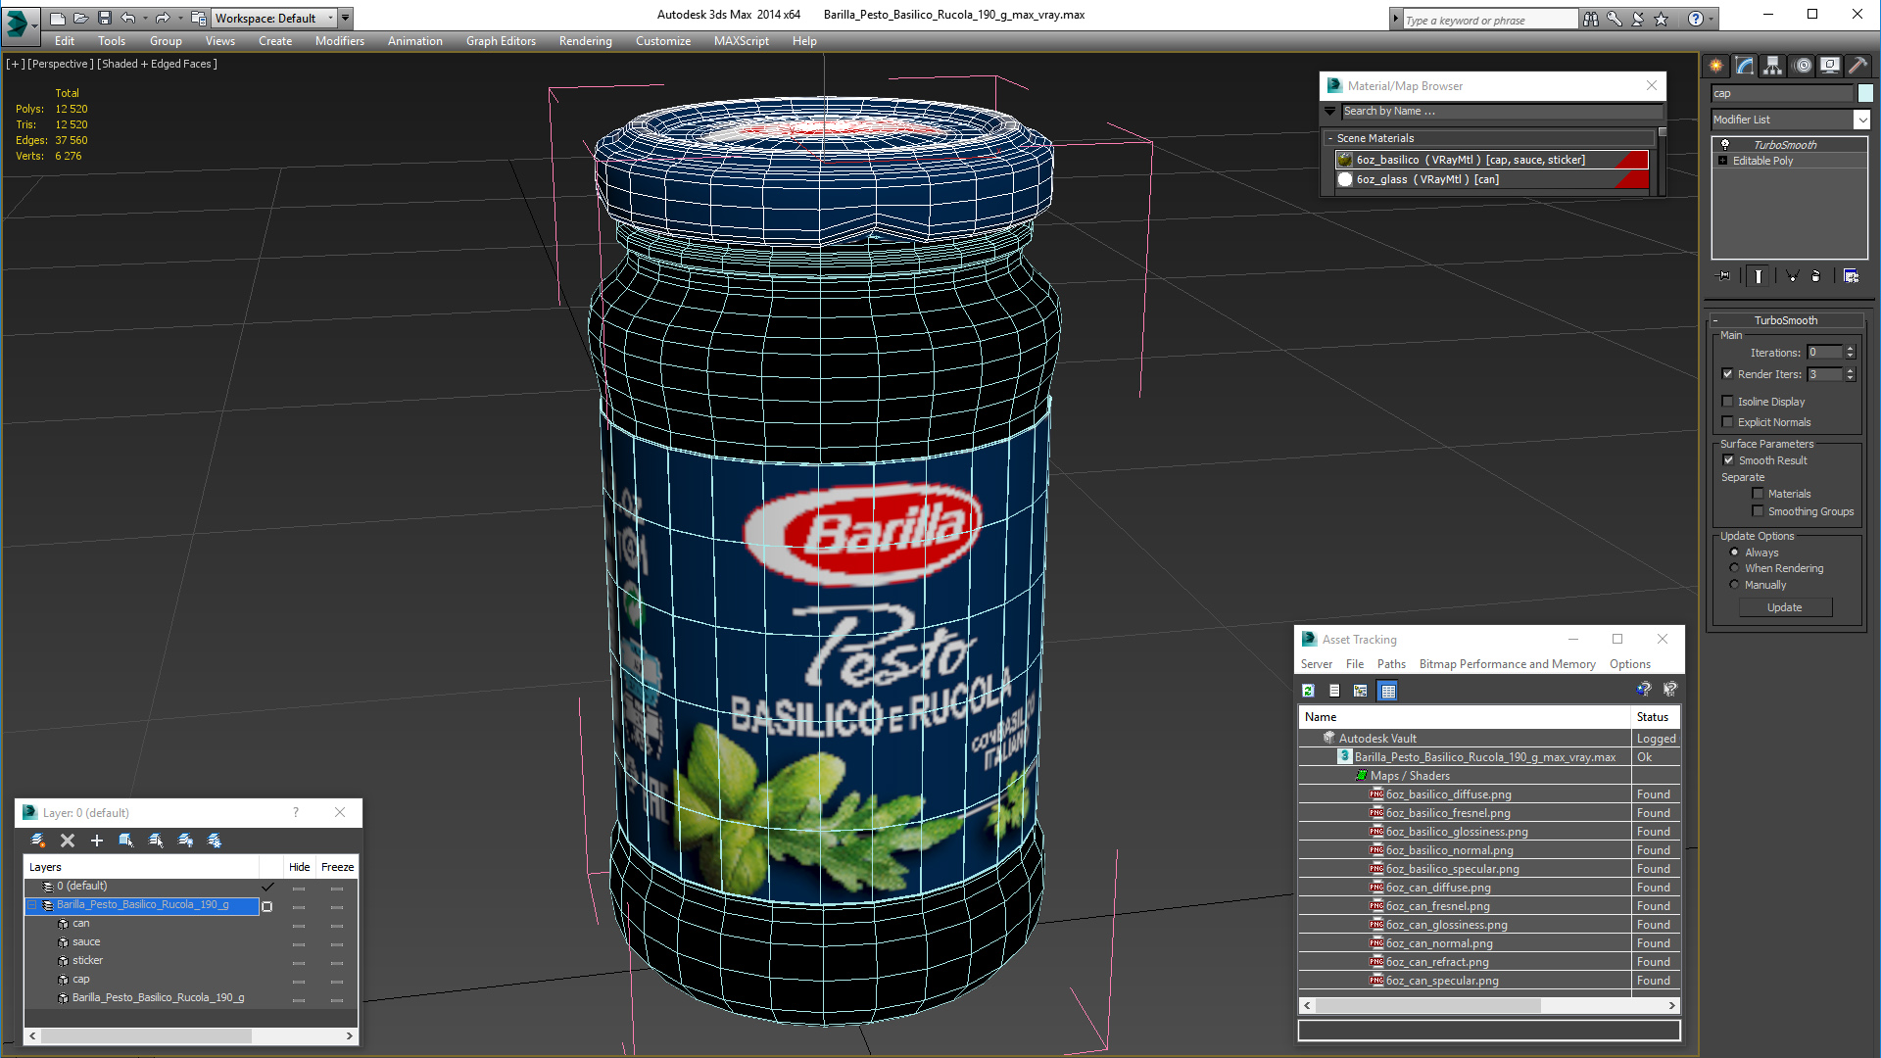
Task: Select Always update option
Action: (x=1734, y=552)
